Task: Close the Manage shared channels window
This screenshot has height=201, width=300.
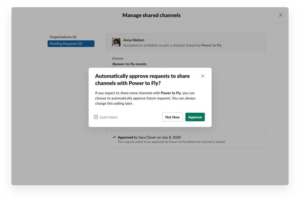Action: pyautogui.click(x=281, y=15)
